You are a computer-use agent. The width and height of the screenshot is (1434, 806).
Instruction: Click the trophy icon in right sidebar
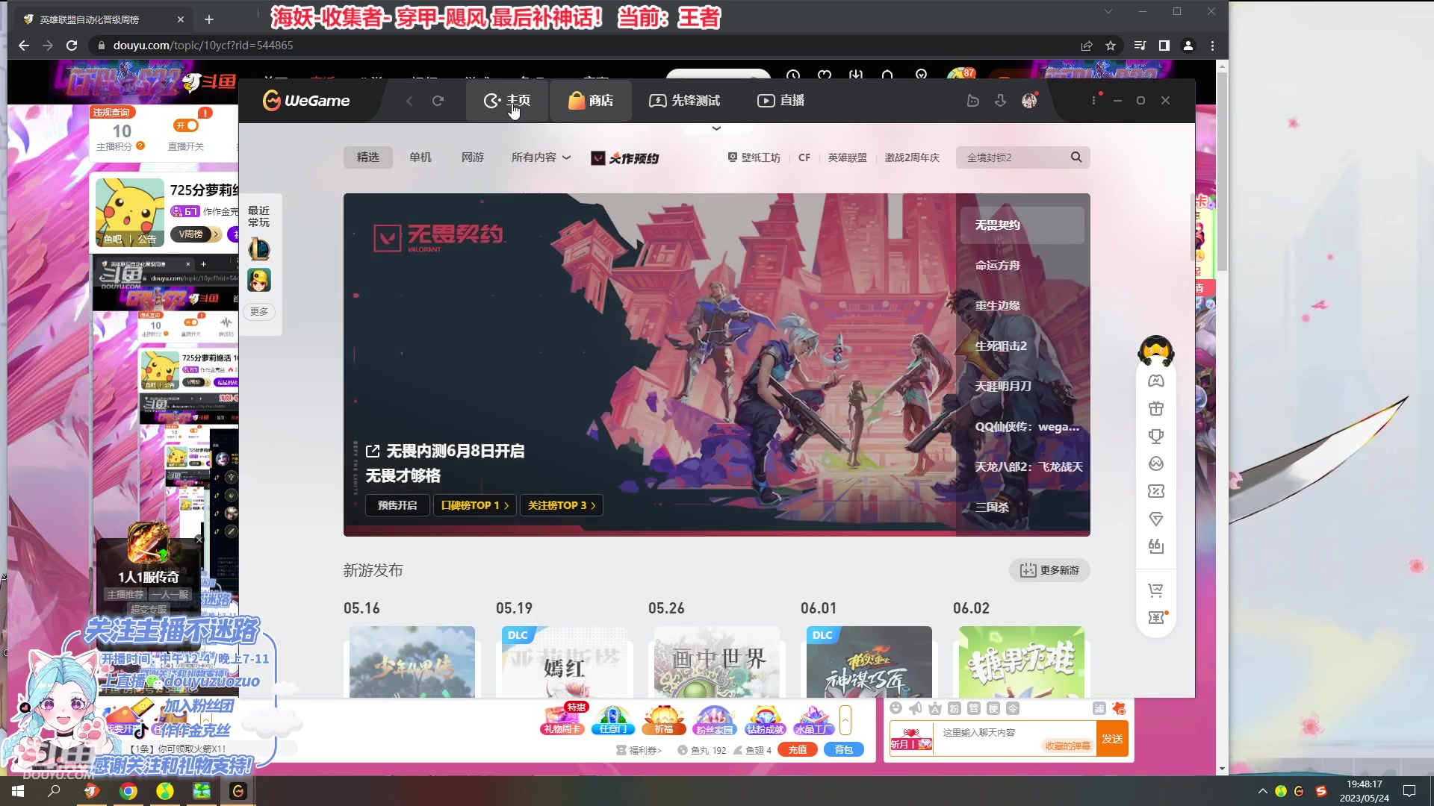1156,437
